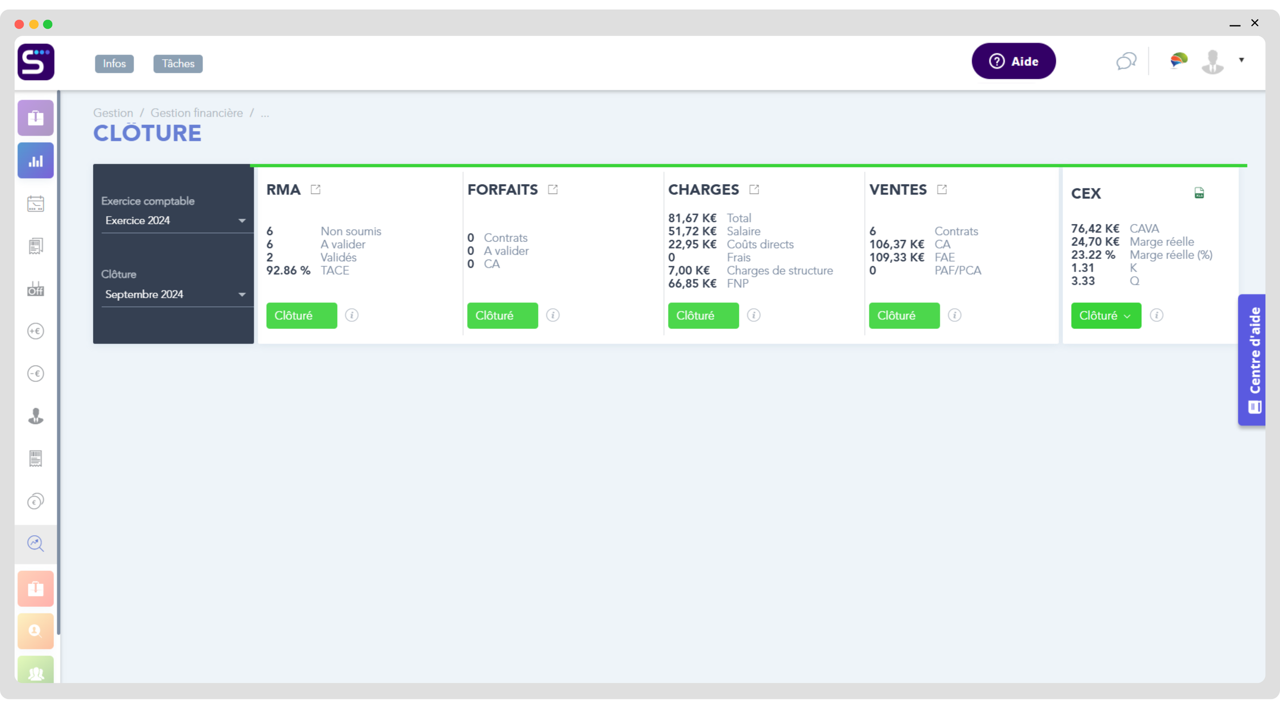Open the Tâches tab

(x=178, y=63)
